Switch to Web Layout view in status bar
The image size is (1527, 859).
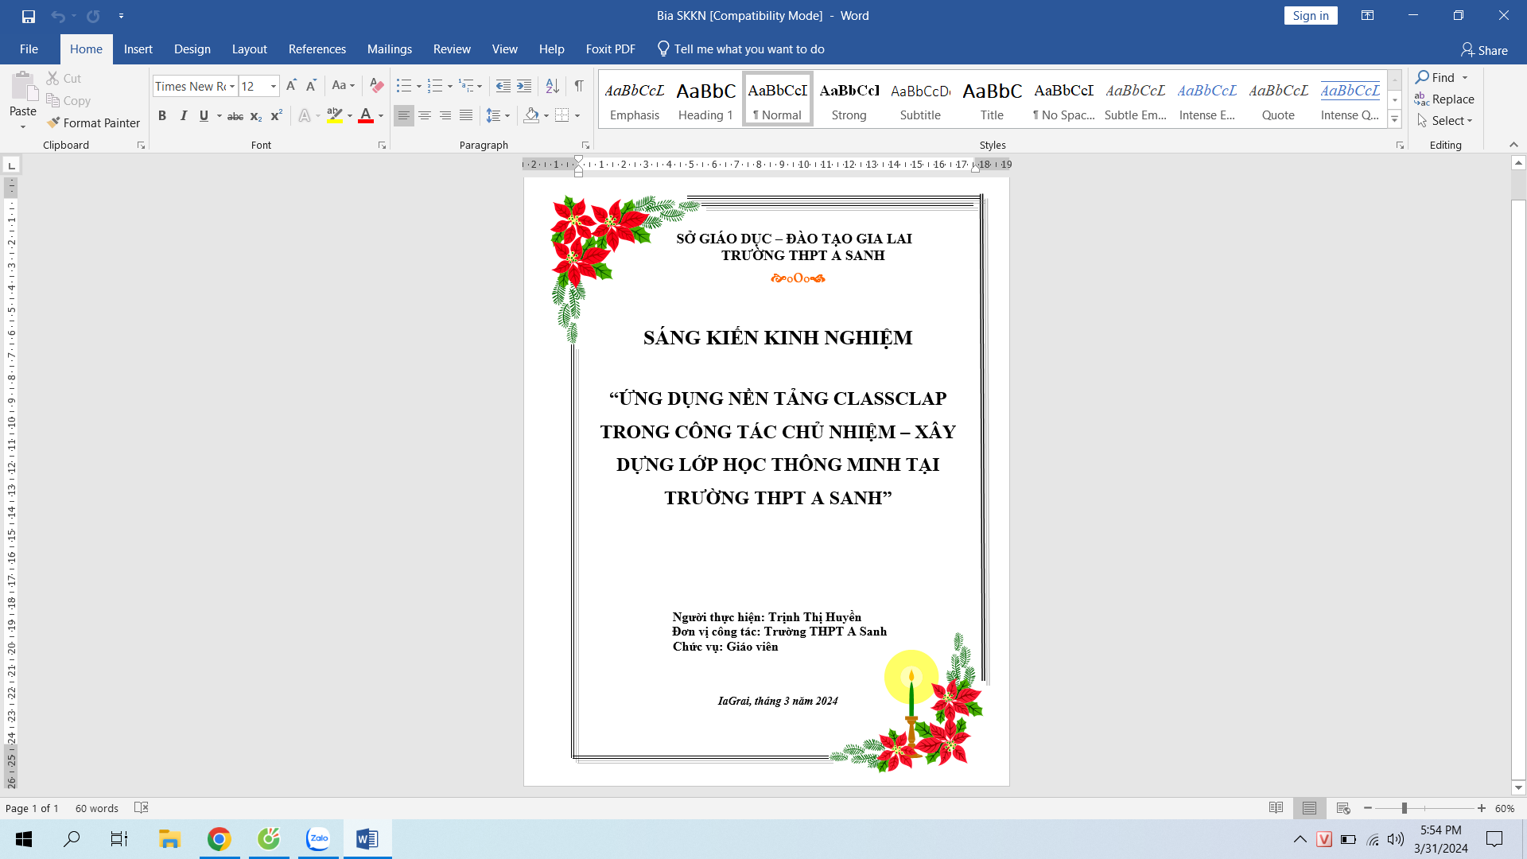[x=1343, y=808]
